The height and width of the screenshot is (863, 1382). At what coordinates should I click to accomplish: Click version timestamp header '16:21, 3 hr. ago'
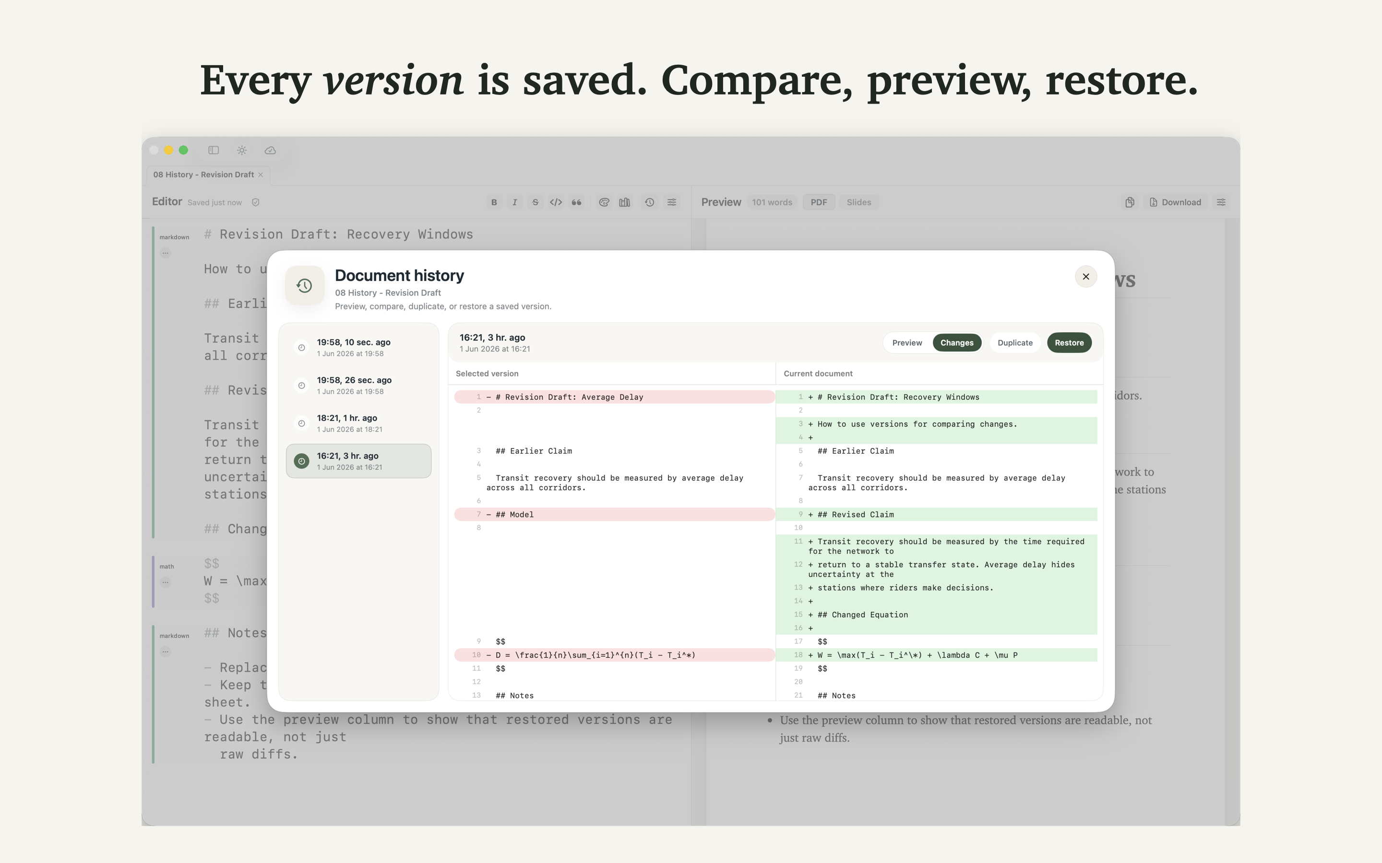[x=492, y=338]
